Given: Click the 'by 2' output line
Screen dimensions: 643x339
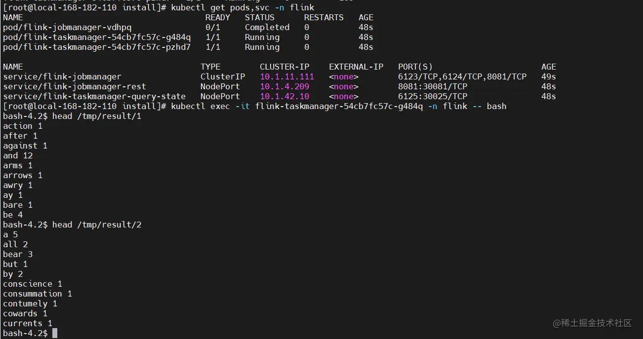Looking at the screenshot, I should coord(13,274).
